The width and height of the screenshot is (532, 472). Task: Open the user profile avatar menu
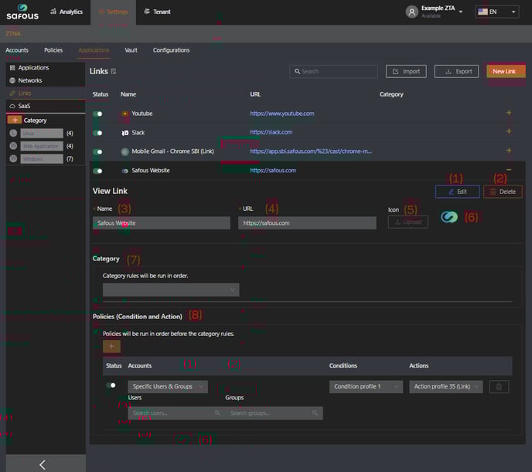point(414,12)
